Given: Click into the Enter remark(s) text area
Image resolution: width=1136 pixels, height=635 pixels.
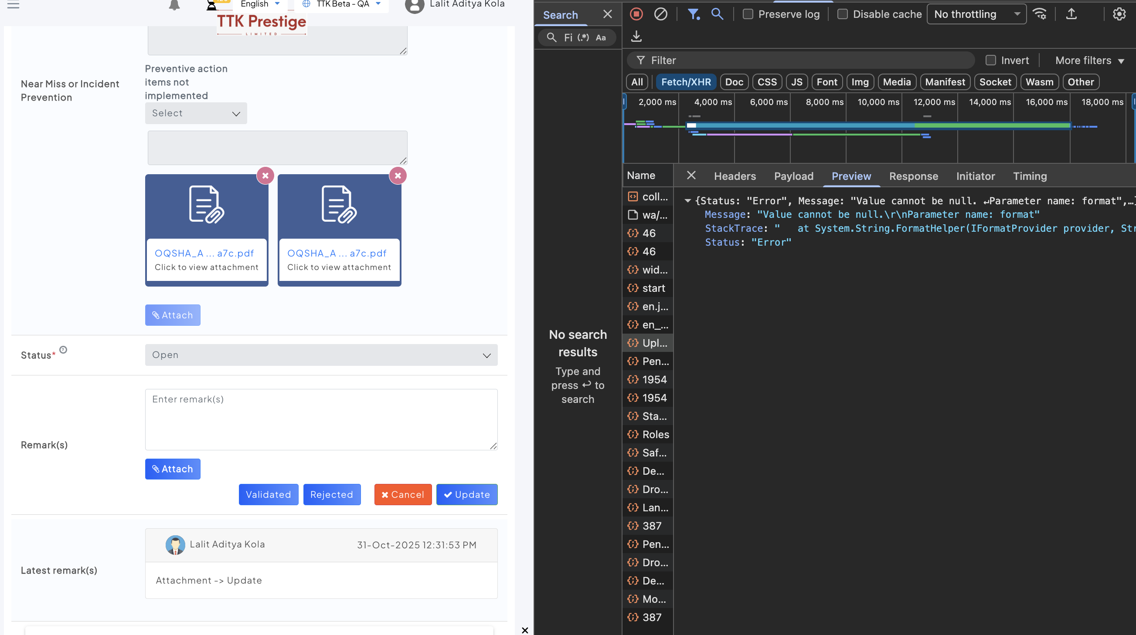Looking at the screenshot, I should pyautogui.click(x=321, y=419).
